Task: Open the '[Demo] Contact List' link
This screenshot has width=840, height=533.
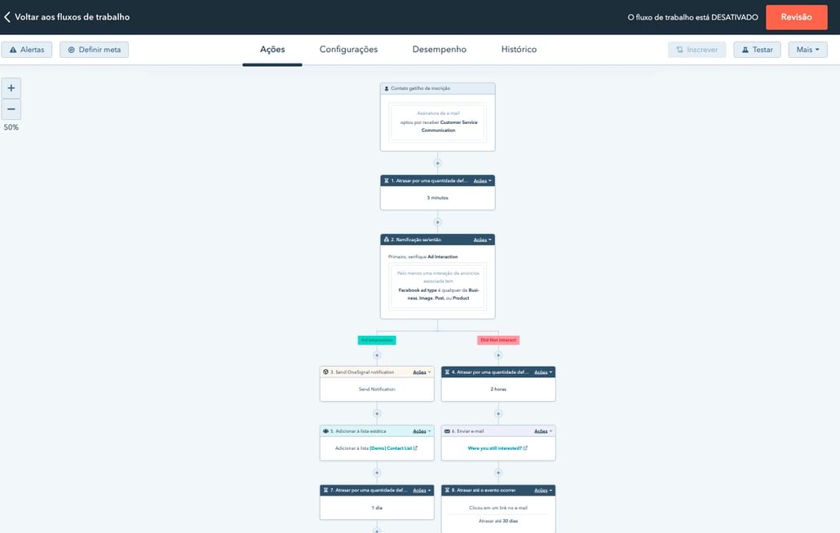Action: [393, 447]
